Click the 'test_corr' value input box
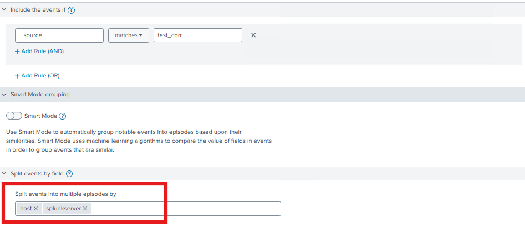The image size is (525, 228). 197,35
